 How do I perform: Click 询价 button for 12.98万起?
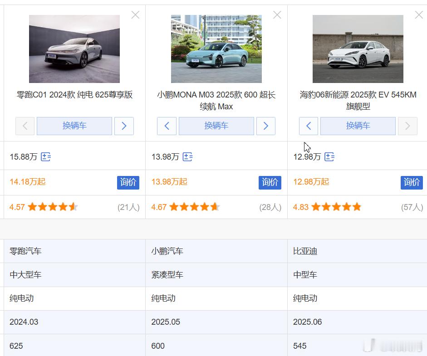click(x=412, y=182)
